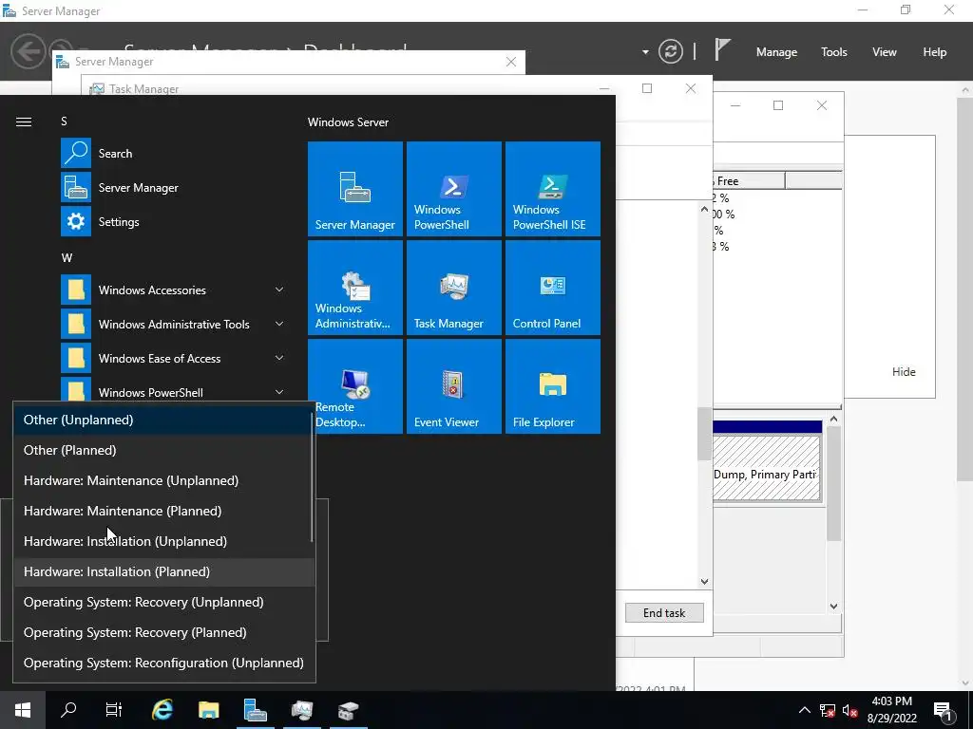Click the Free column header
The height and width of the screenshot is (729, 973).
[x=749, y=181]
